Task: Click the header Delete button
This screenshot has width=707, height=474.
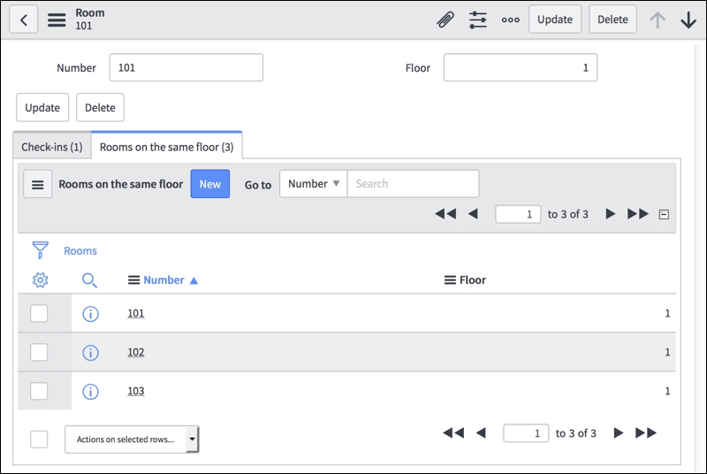Action: coord(612,19)
